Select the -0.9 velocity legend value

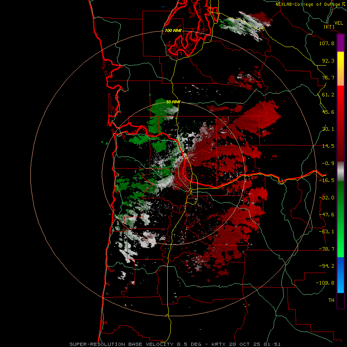pos(328,163)
